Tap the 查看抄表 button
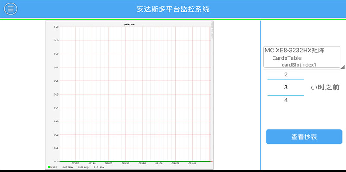This screenshot has height=172, width=346. 304,137
